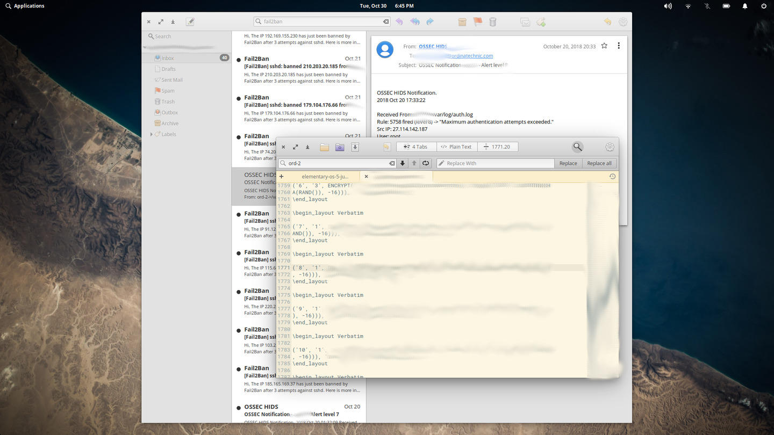Image resolution: width=774 pixels, height=435 pixels.
Task: Open the banned 179.104.176.66 email
Action: coord(299,109)
